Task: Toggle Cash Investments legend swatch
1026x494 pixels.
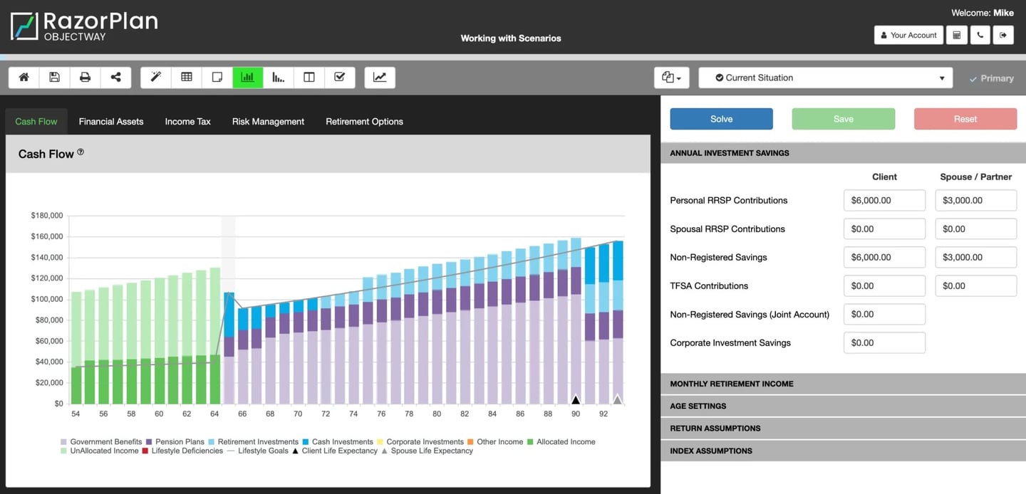Action: click(306, 442)
